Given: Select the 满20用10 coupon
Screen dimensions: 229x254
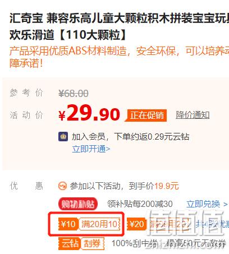Looking at the screenshot, I should (99, 224).
